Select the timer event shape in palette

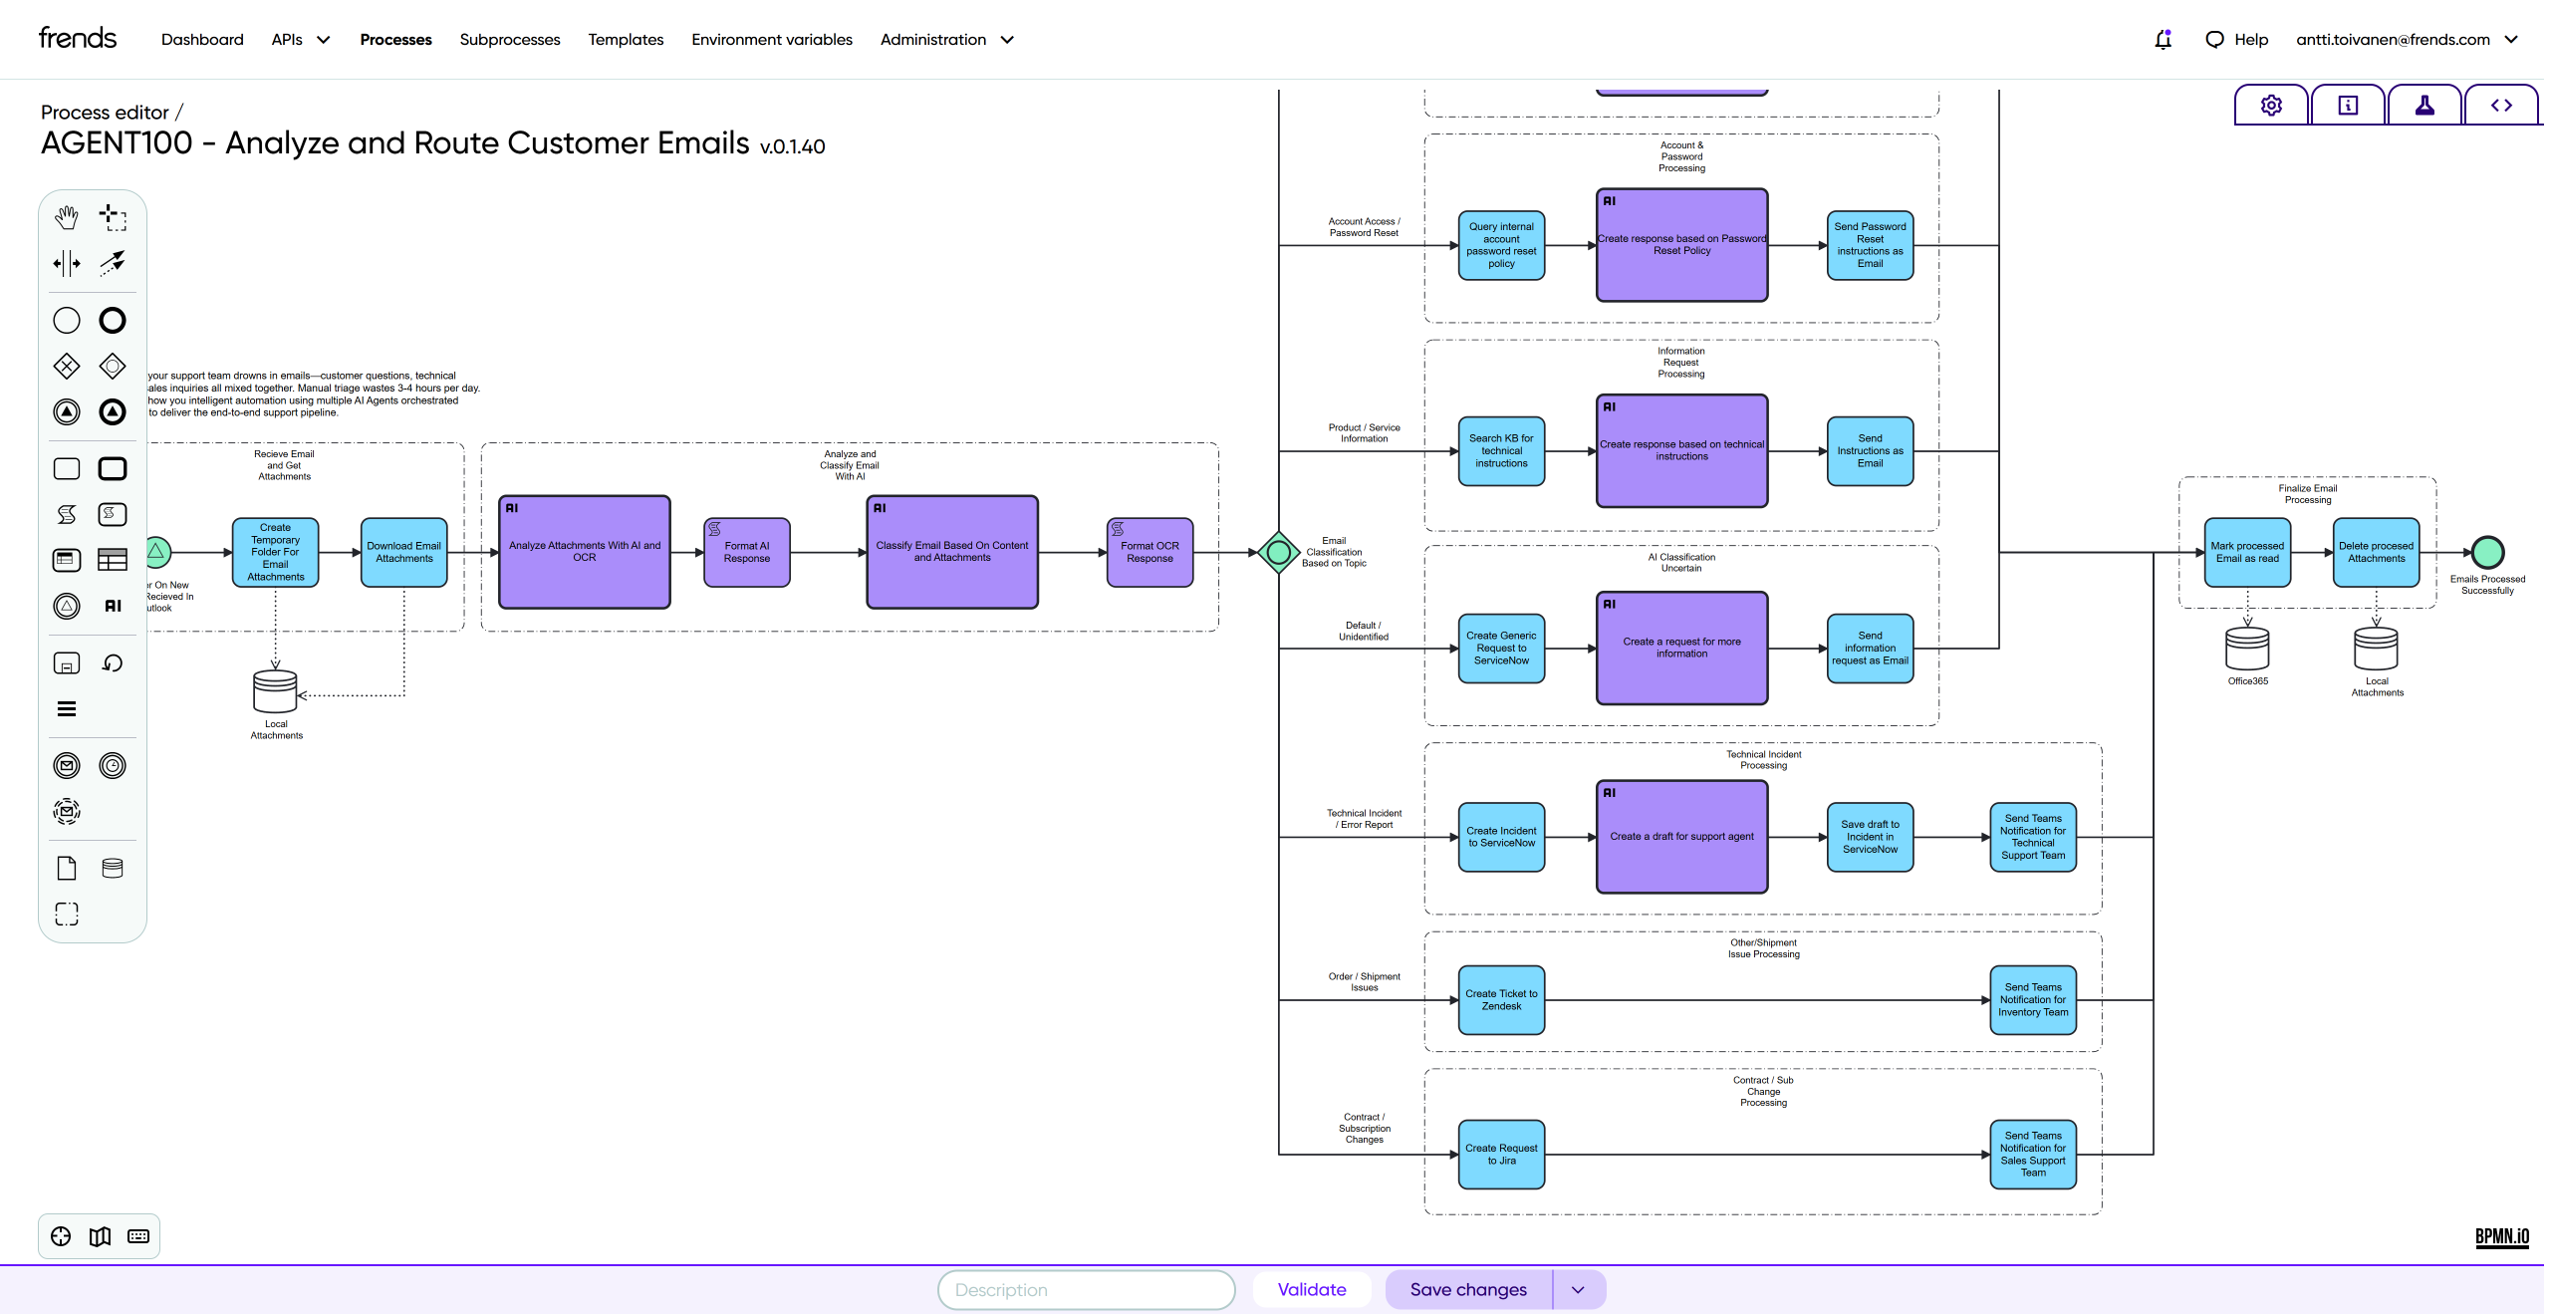[x=113, y=765]
